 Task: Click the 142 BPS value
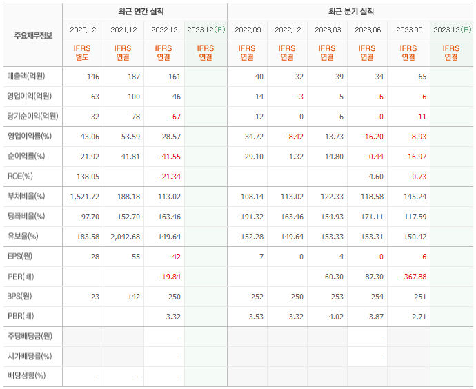[134, 297]
